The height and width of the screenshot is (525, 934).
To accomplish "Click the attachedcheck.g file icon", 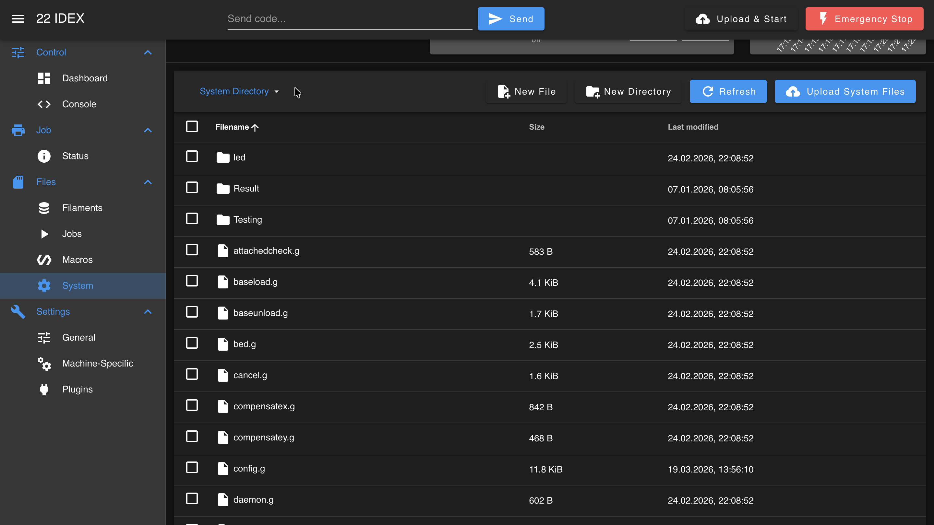I will 223,251.
